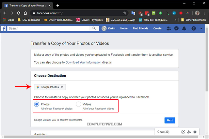Screen dimensions: 209x139
Task: Click the browser forward arrow
Action: [x=12, y=13]
